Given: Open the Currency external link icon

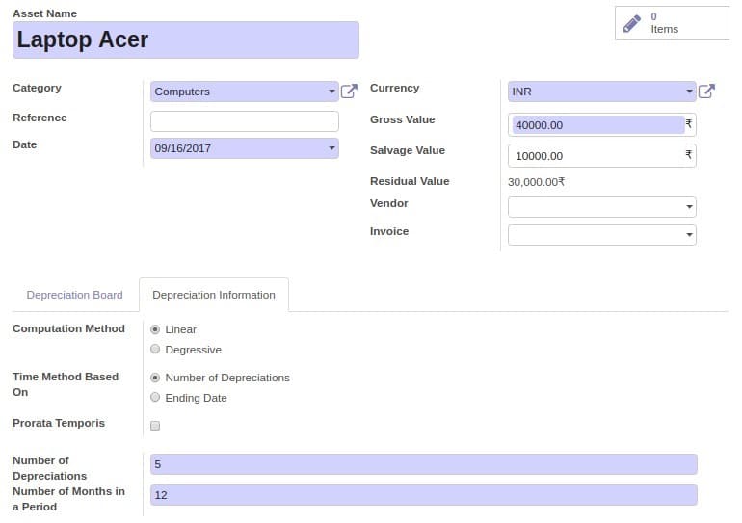Looking at the screenshot, I should coord(706,91).
